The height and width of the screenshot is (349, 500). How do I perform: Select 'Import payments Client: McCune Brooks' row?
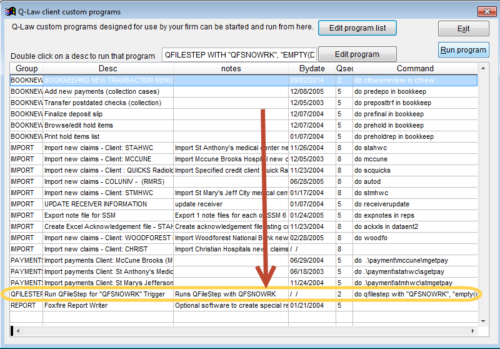click(x=244, y=260)
